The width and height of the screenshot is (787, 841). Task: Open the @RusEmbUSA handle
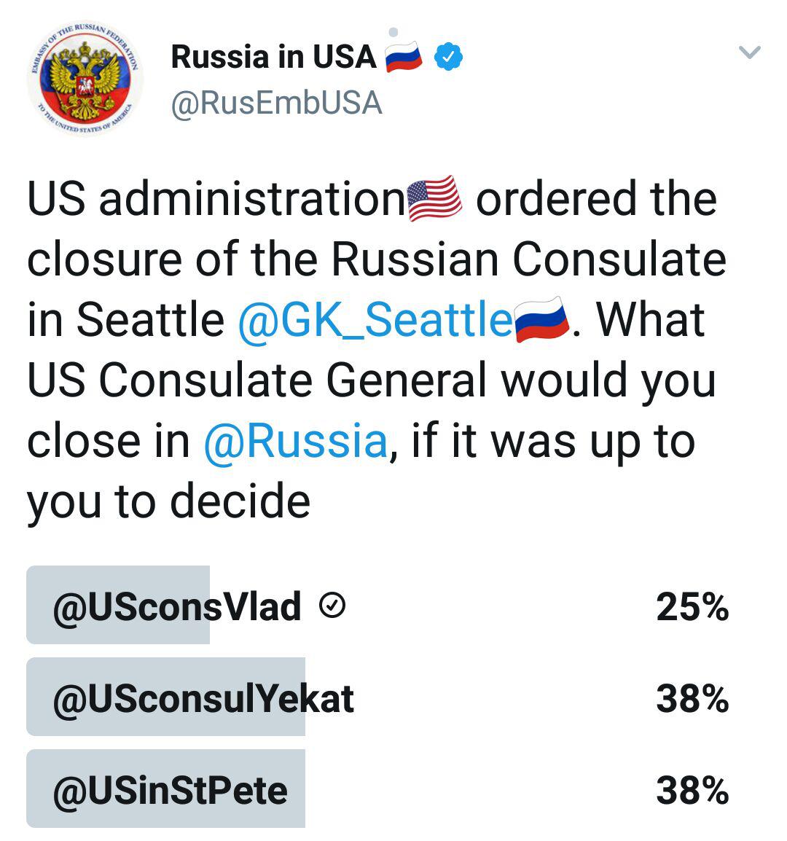click(x=276, y=103)
